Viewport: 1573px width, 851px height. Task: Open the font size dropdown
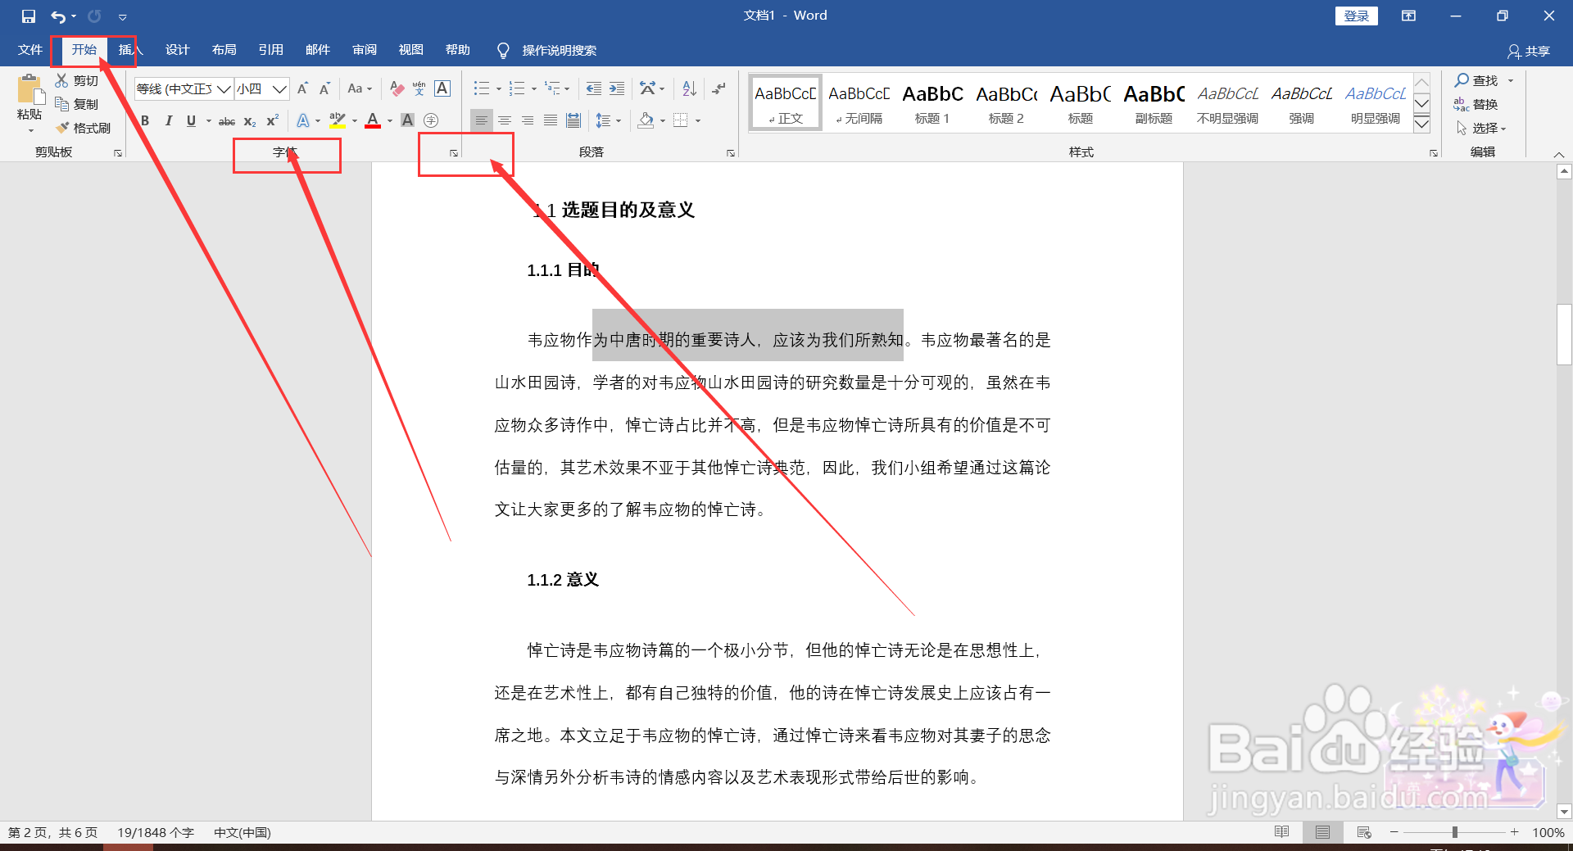279,88
